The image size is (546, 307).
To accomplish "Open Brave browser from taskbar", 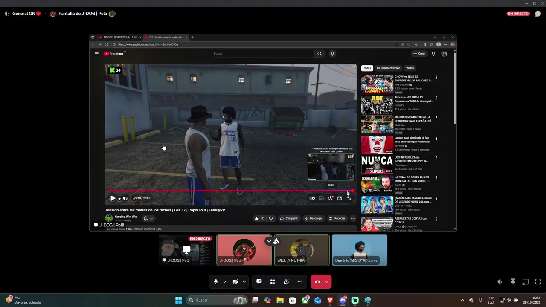I will coord(330,300).
